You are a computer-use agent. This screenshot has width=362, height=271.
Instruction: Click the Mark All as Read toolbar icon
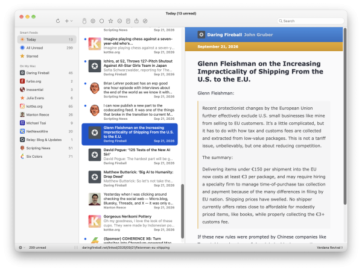tap(84, 21)
